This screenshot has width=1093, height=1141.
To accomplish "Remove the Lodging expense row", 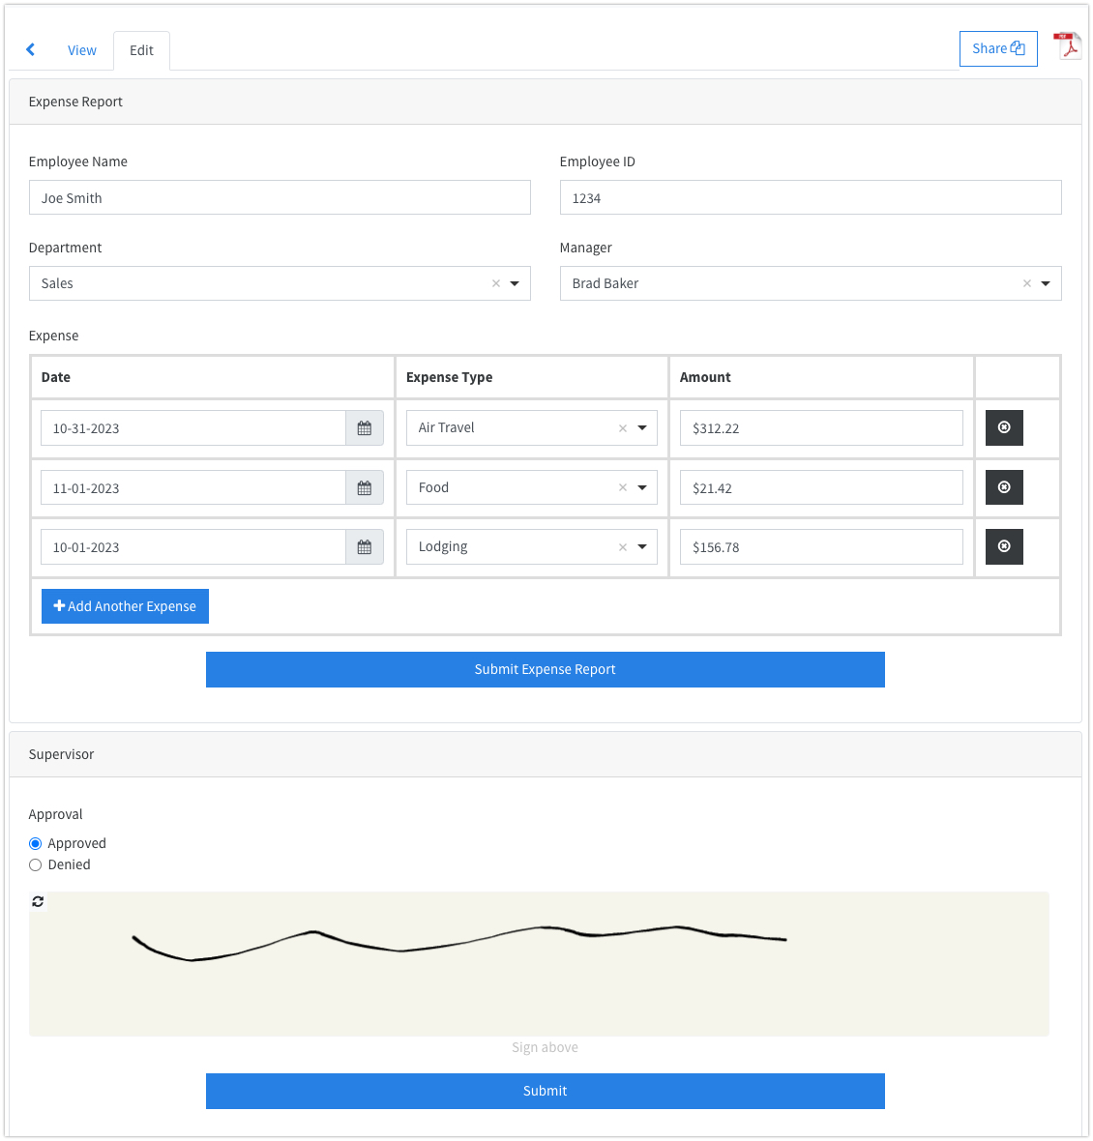I will [1004, 546].
